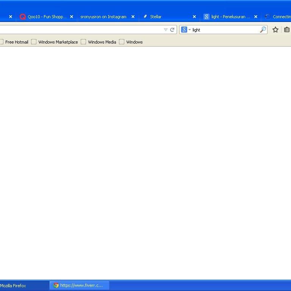Click the Chrome icon in the taskbar
Screen dimensions: 291x291
tap(56, 285)
